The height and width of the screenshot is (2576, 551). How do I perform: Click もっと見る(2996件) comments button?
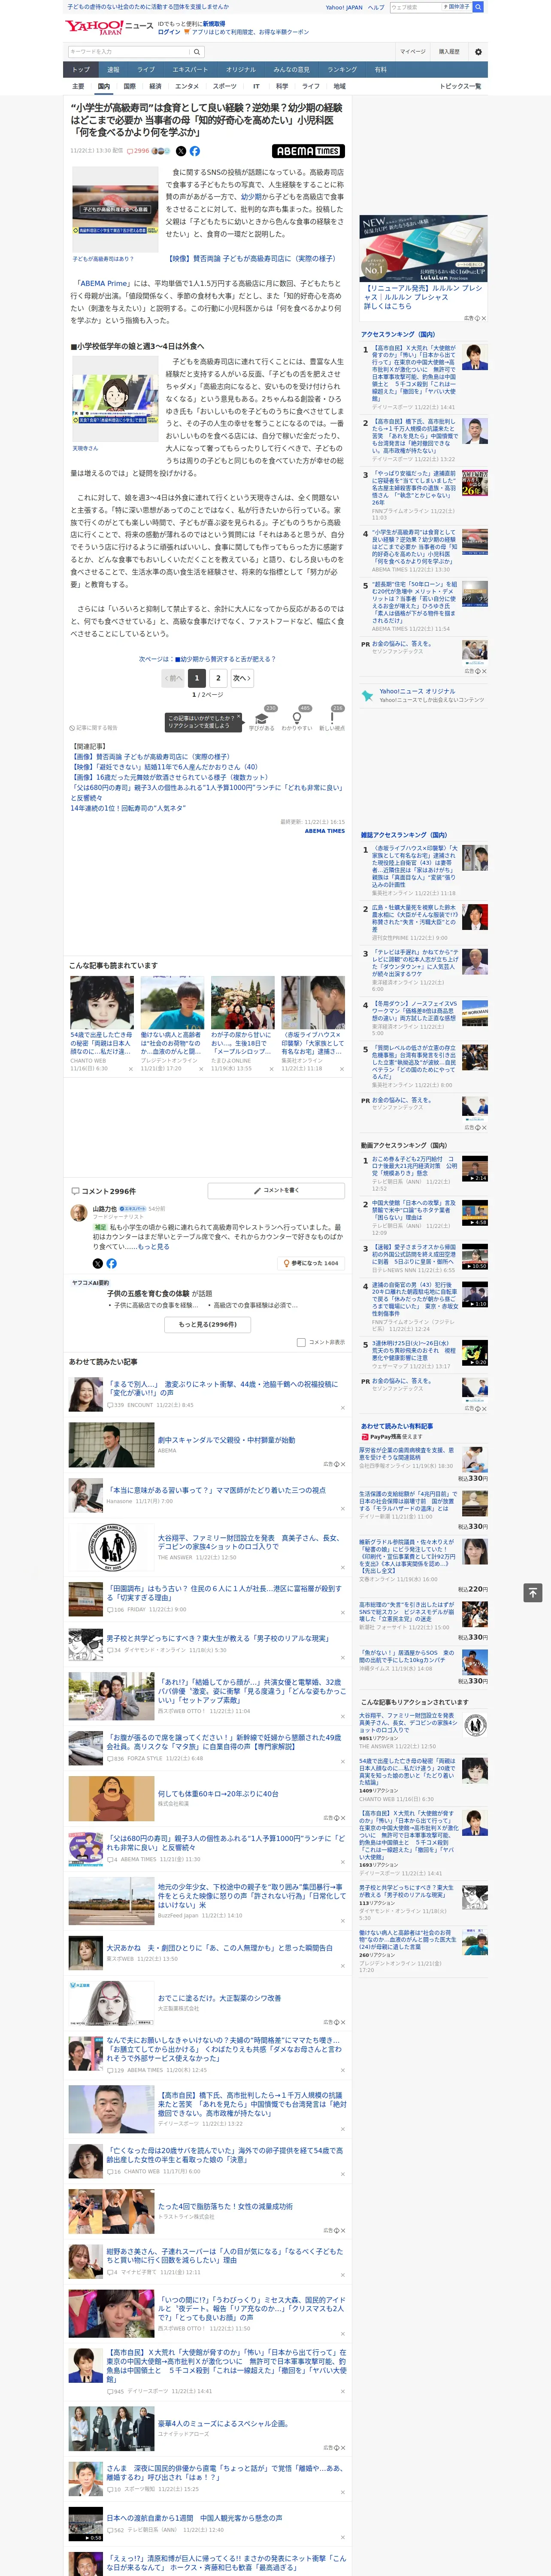tap(208, 1324)
